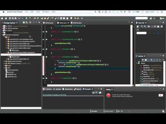Click first console toolbar icon
The width and height of the screenshot is (166, 124).
(93, 92)
